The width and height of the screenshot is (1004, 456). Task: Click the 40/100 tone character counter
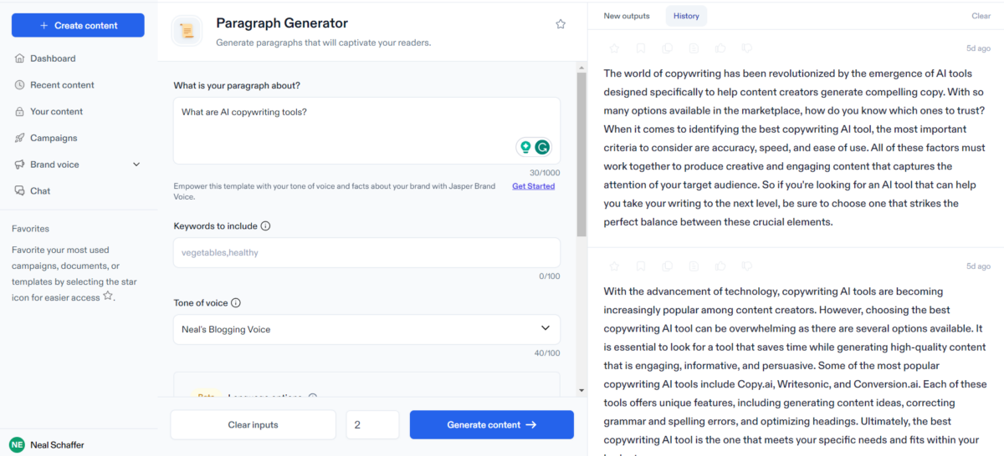click(547, 353)
